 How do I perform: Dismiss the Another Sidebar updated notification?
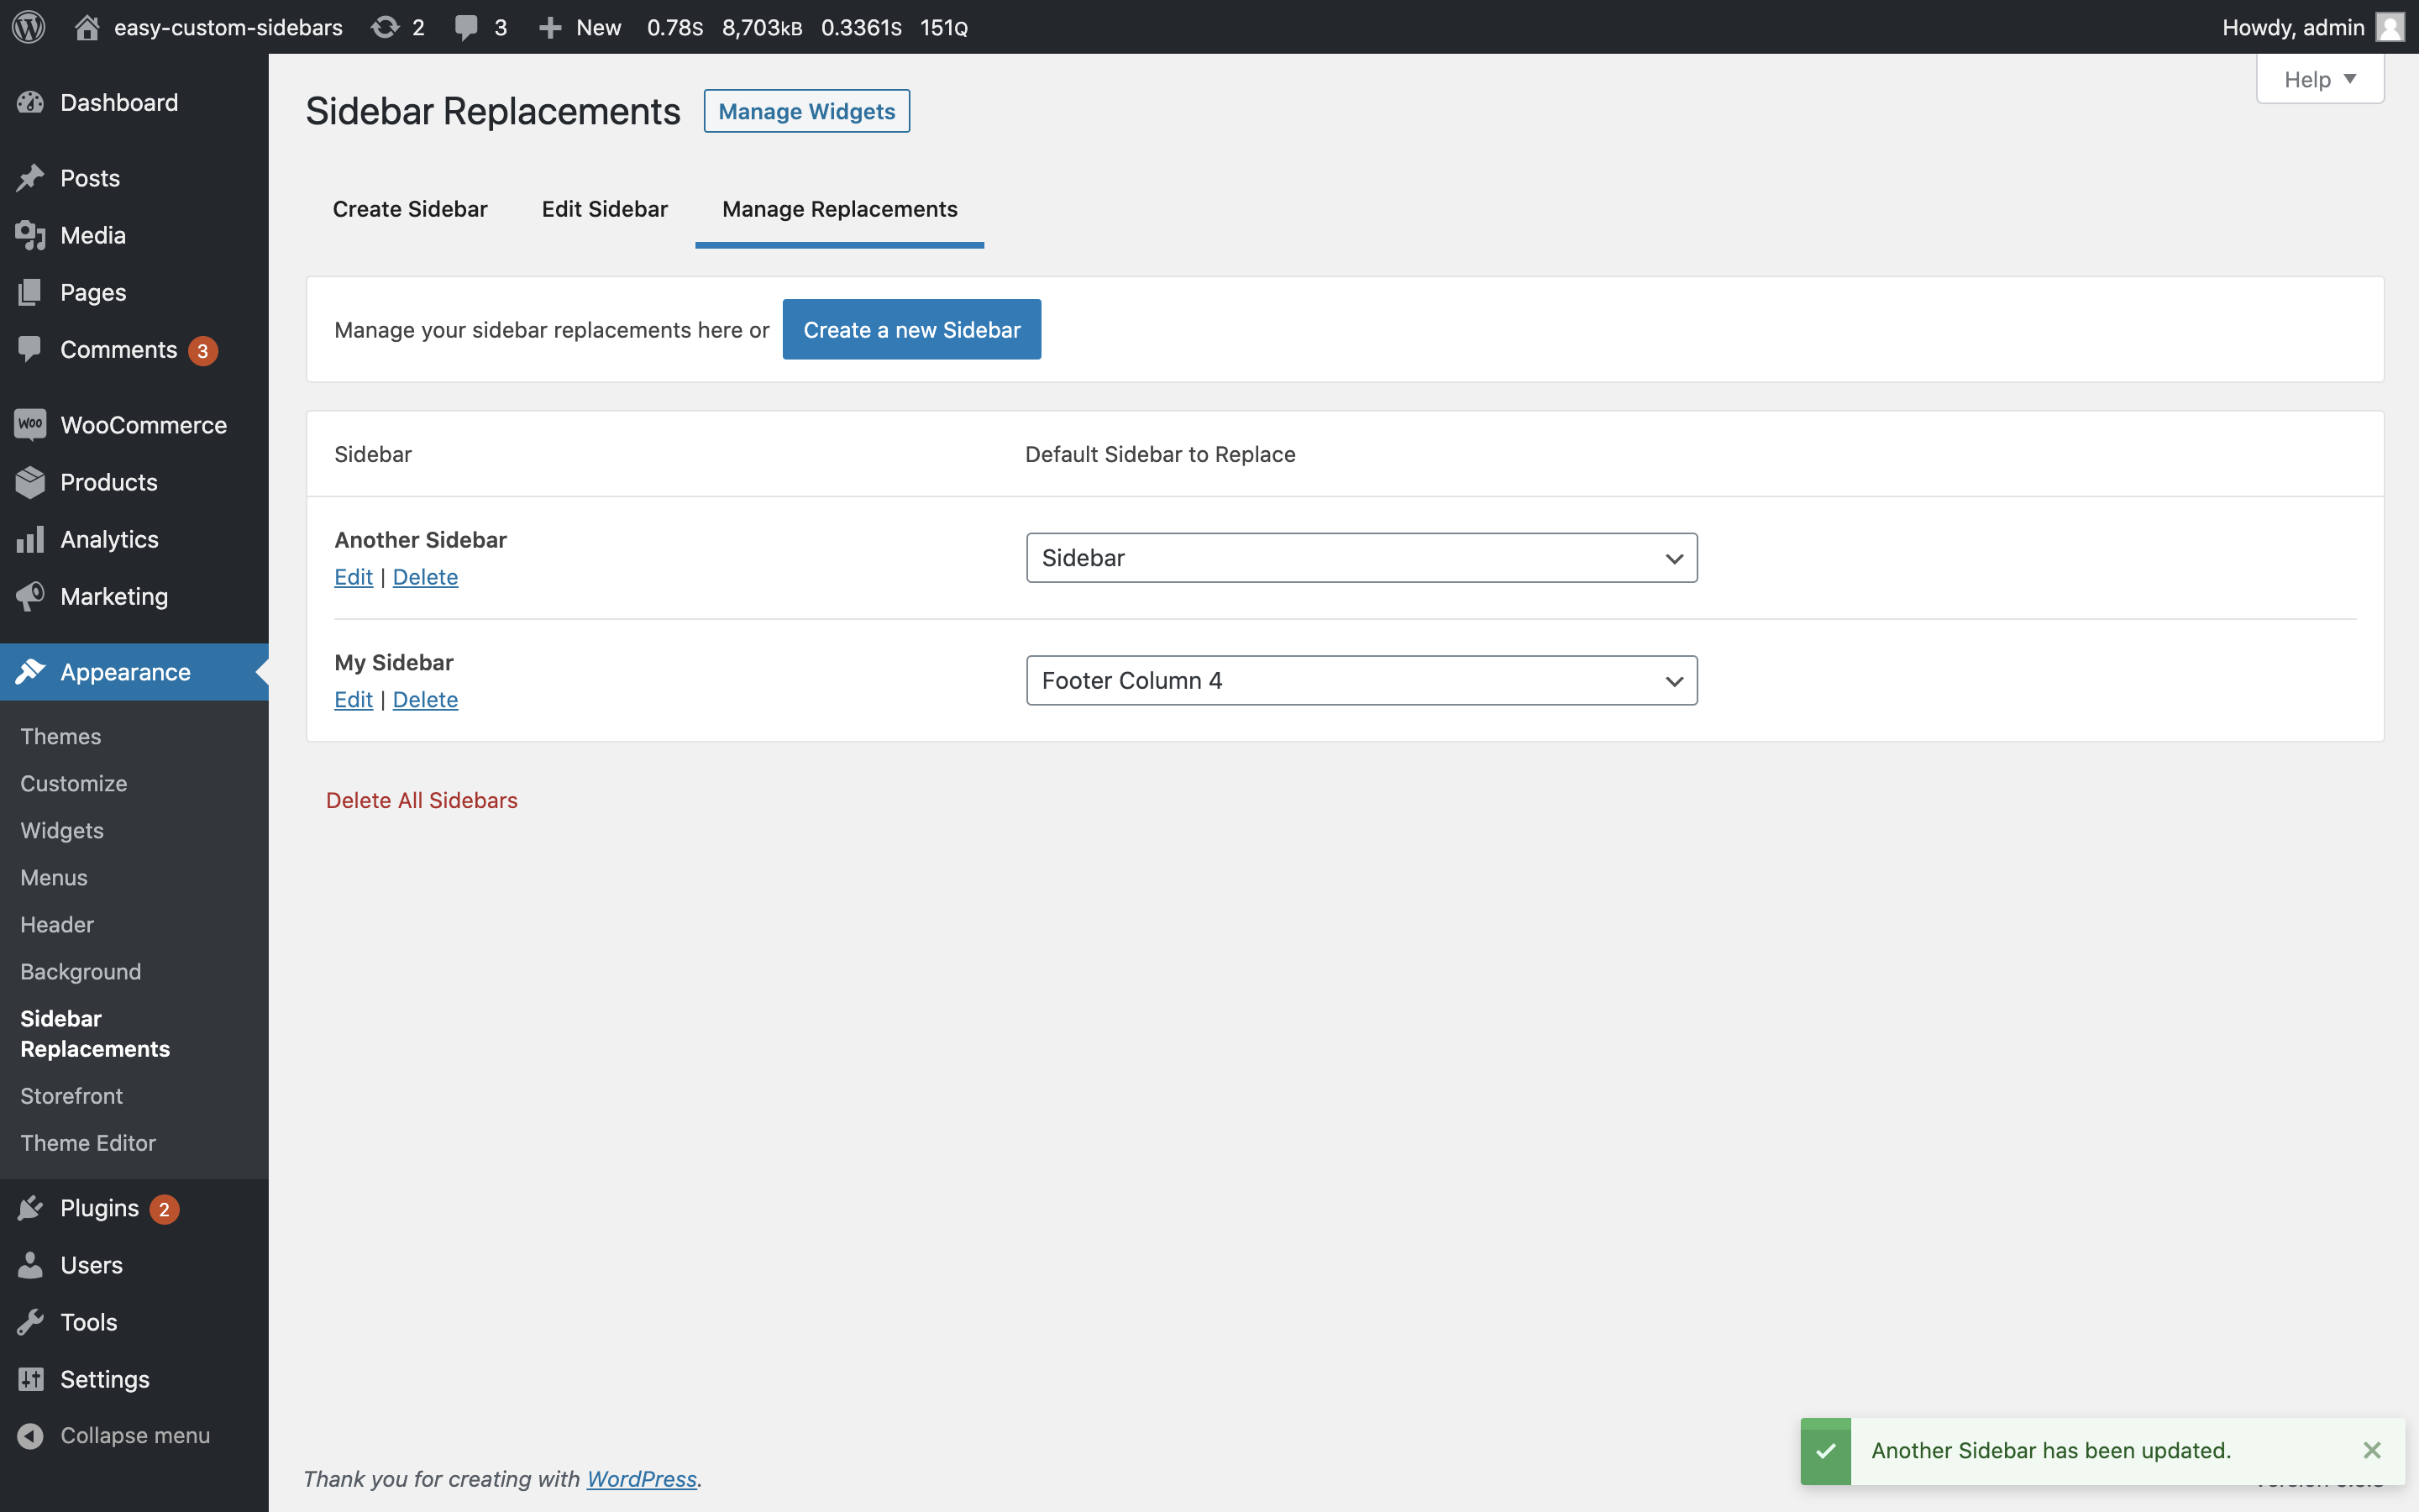(2372, 1450)
